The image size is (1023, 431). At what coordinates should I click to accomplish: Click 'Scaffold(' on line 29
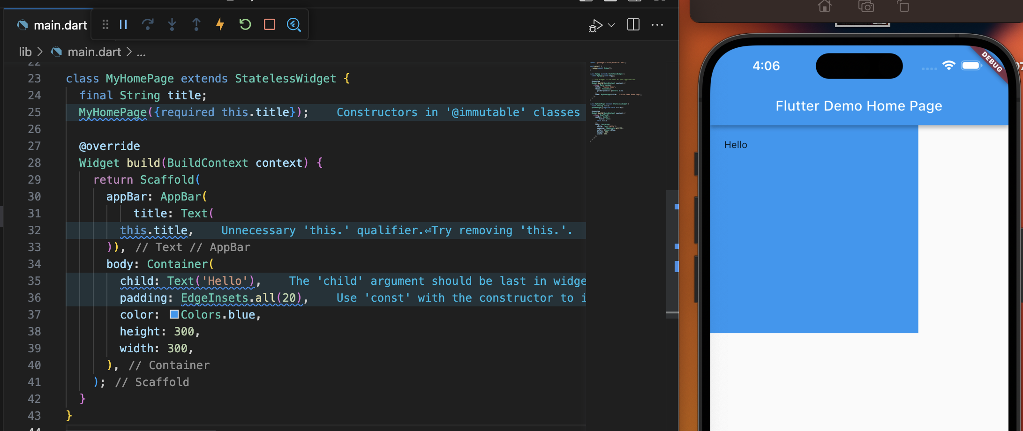point(170,180)
